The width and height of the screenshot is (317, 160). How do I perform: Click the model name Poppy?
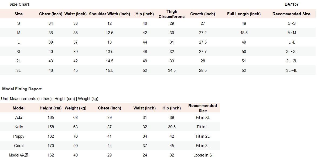click(x=19, y=136)
